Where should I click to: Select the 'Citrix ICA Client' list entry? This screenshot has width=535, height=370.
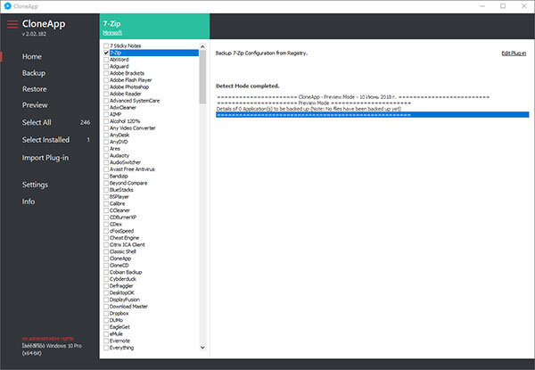pyautogui.click(x=128, y=245)
